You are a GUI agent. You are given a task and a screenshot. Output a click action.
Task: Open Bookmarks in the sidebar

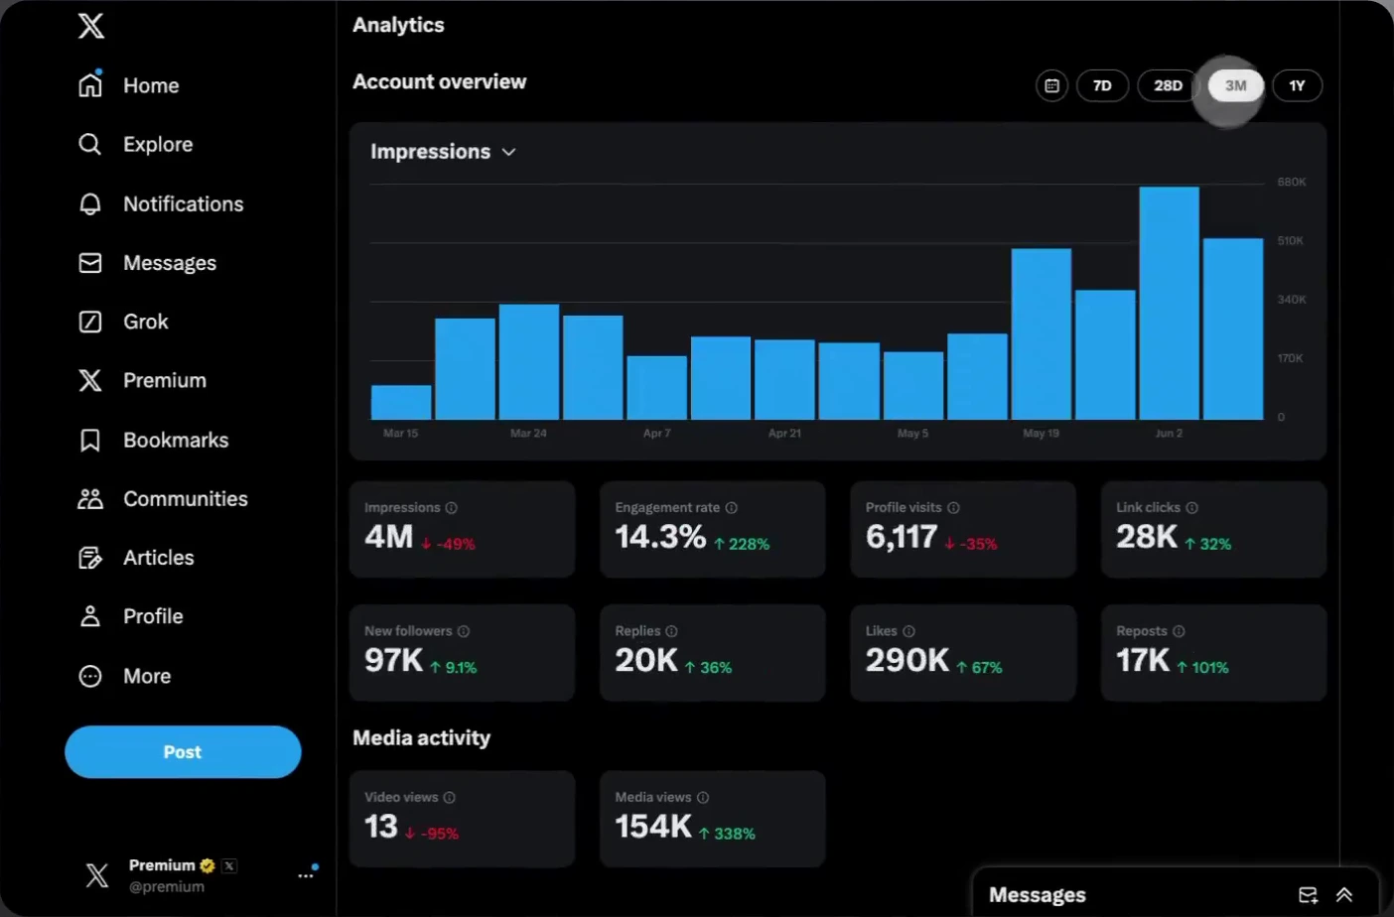(x=153, y=440)
